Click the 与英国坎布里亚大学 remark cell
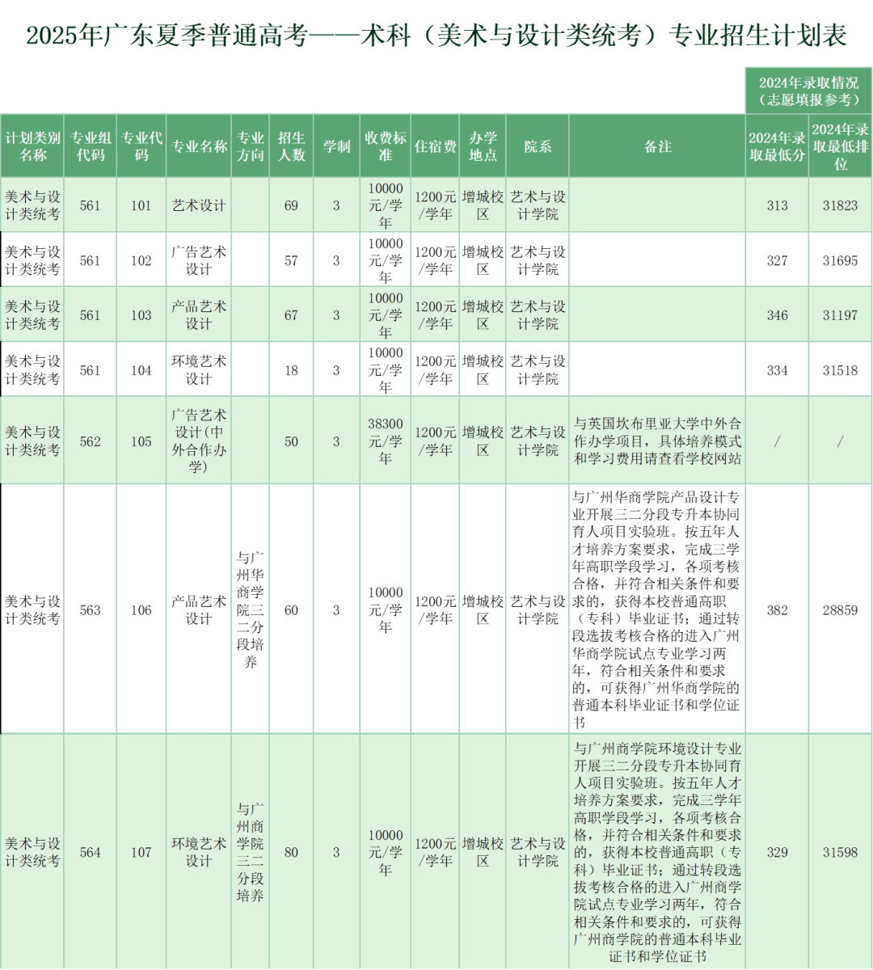 657,441
